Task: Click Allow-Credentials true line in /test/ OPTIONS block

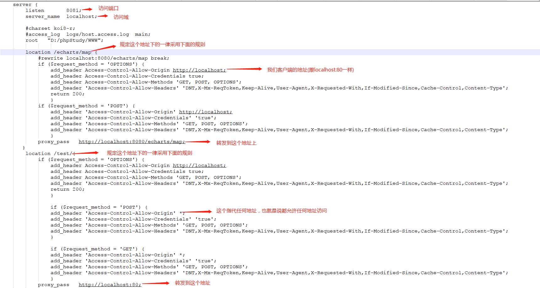Action: pyautogui.click(x=127, y=172)
